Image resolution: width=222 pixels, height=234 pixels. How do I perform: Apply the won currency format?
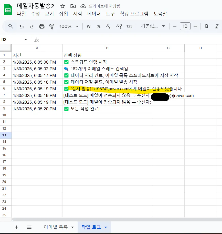pyautogui.click(x=88, y=26)
